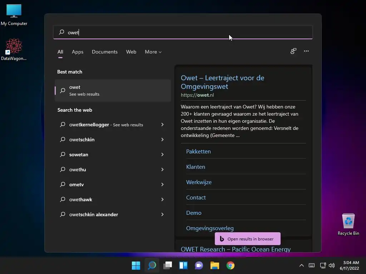Click the magnifier icon in the search box

61,32
